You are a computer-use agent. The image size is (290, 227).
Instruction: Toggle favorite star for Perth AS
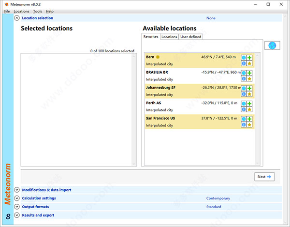[249, 109]
